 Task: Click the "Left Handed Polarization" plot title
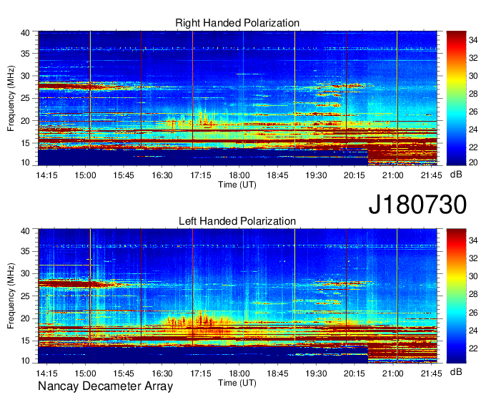click(x=237, y=221)
